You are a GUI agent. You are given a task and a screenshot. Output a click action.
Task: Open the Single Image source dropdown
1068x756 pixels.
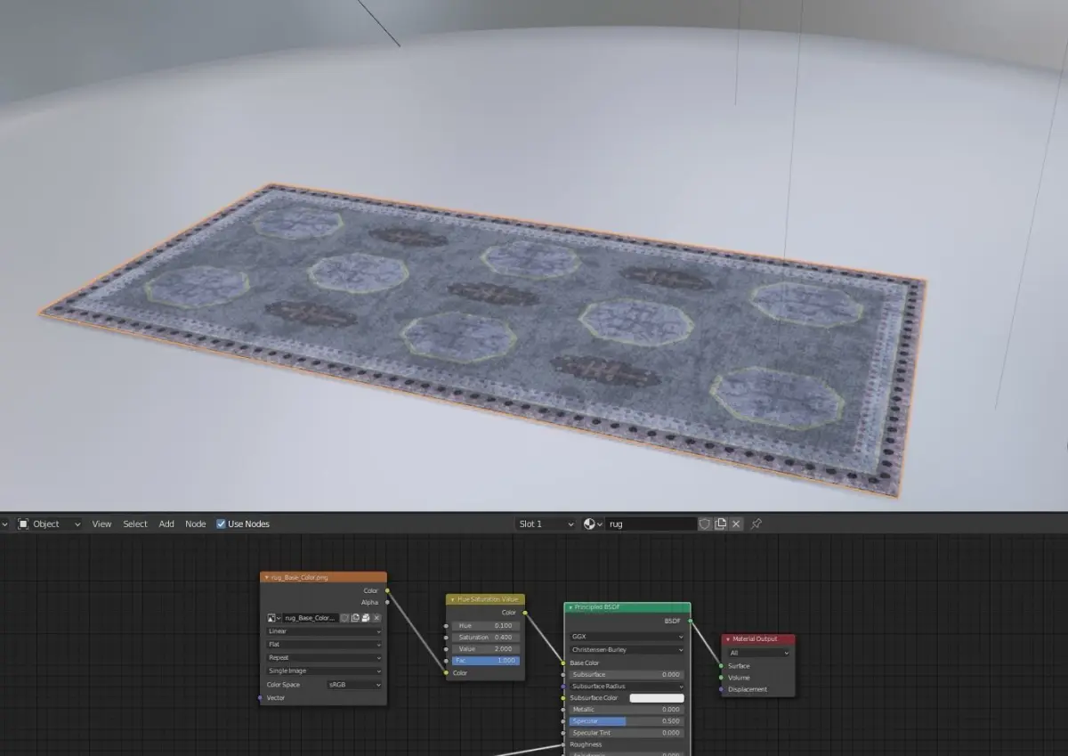pos(324,671)
